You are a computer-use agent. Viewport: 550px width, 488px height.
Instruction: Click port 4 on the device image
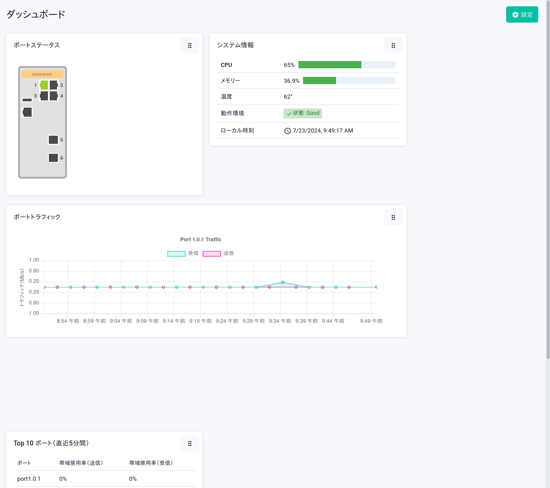tap(53, 96)
